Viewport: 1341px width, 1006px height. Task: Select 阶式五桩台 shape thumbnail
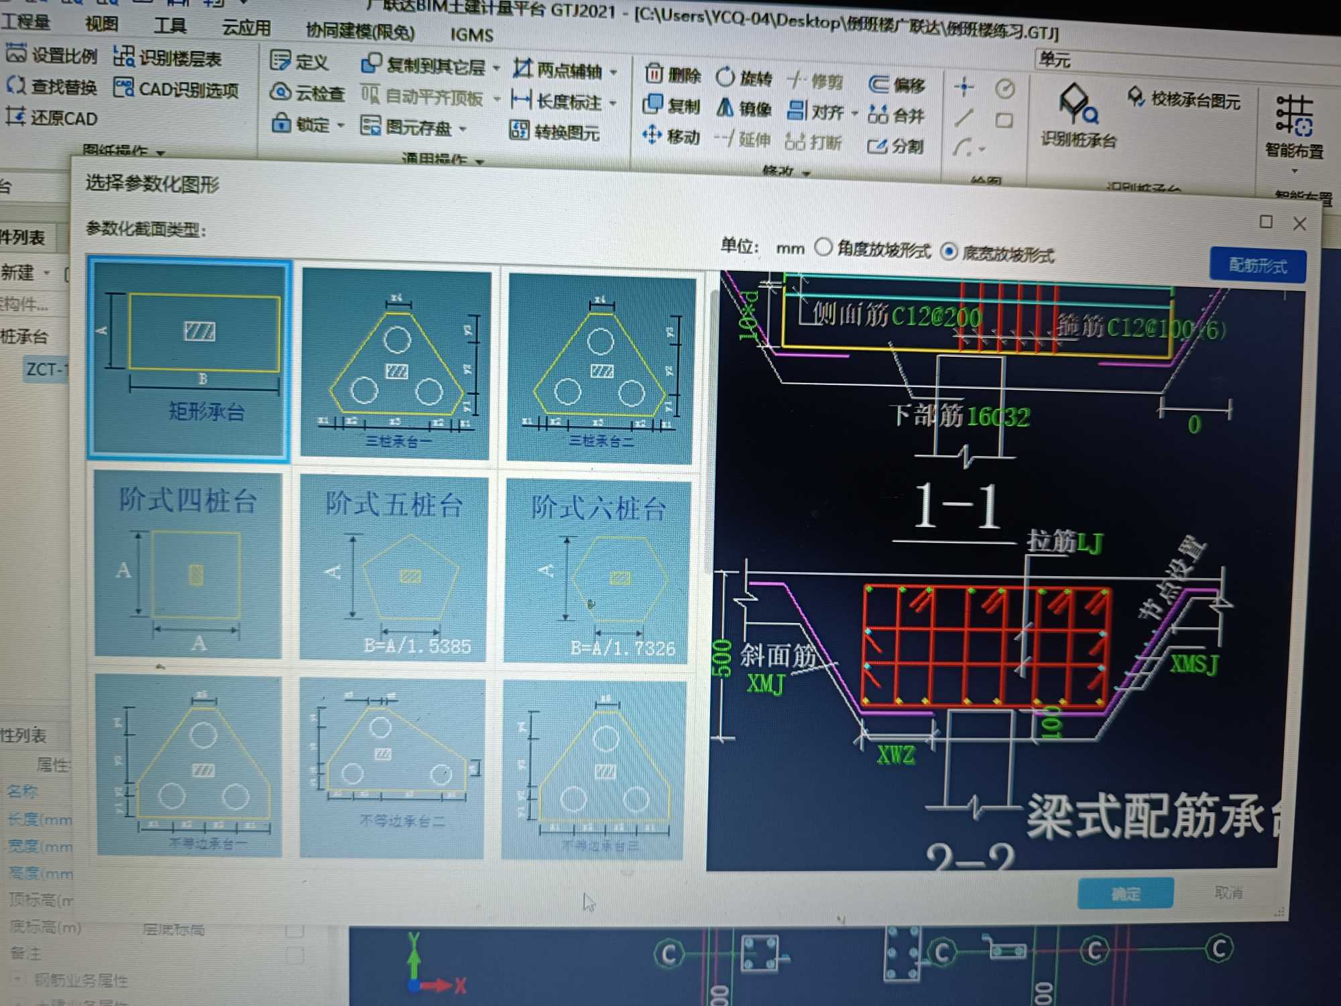point(394,569)
